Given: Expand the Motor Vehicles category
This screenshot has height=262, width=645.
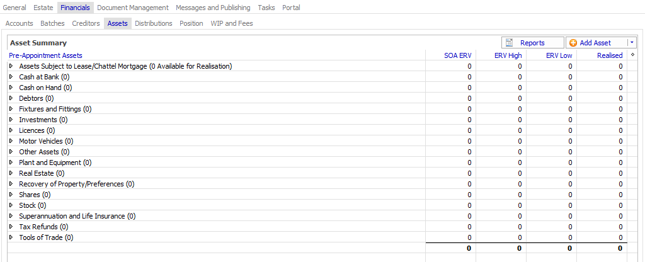Looking at the screenshot, I should (x=11, y=141).
